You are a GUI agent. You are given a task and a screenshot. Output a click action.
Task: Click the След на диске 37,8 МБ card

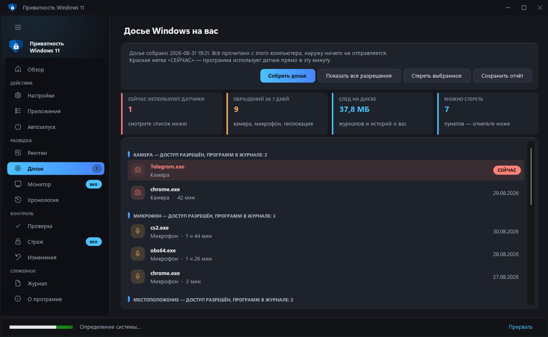pos(382,114)
